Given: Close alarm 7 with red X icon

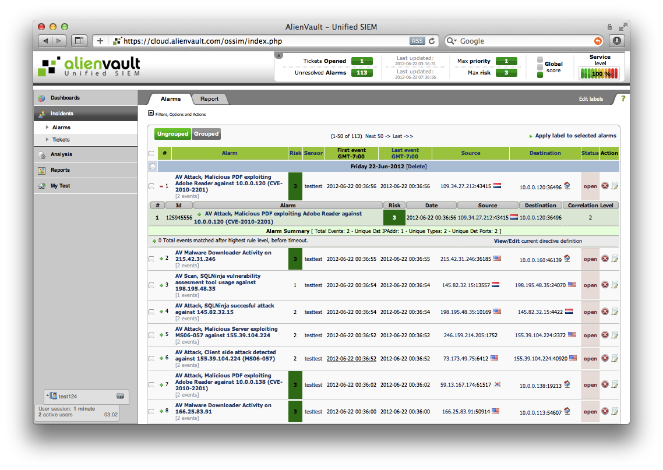Looking at the screenshot, I should tap(605, 384).
